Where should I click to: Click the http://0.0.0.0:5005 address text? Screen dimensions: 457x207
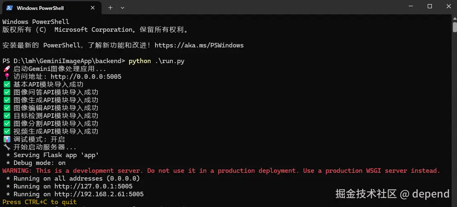pos(86,77)
